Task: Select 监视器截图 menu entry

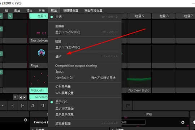Action: [x=85, y=123]
